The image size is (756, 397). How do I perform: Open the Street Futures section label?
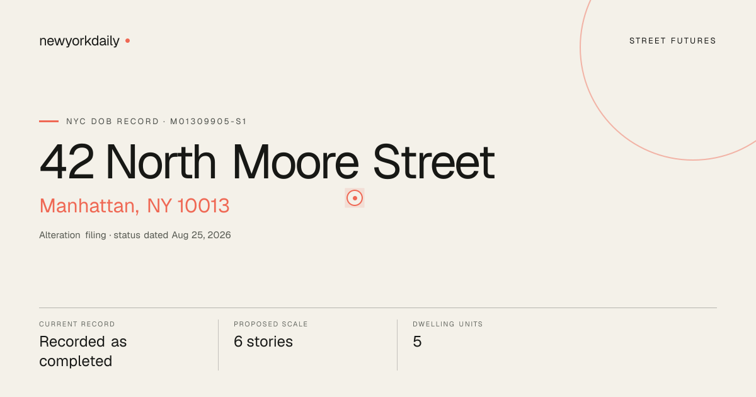pos(673,41)
